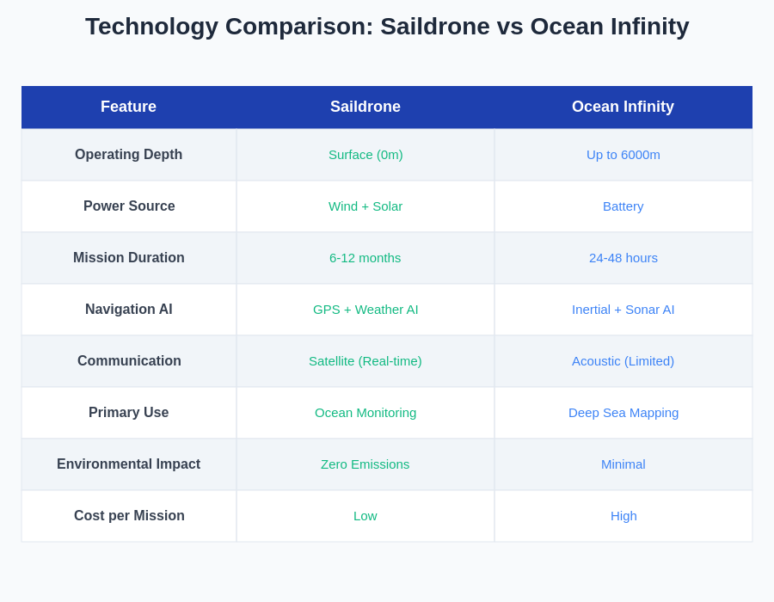Select the Power Source row label
774x602 pixels.
(x=129, y=206)
